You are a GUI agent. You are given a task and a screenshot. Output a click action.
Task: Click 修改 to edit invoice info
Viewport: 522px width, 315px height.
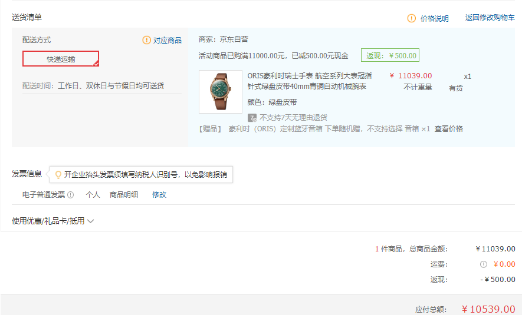(x=159, y=195)
